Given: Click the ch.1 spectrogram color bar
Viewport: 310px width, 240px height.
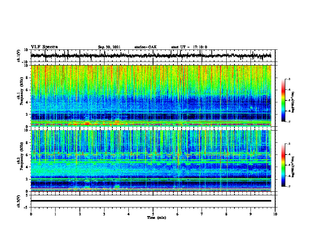Looking at the screenshot, I should [283, 100].
